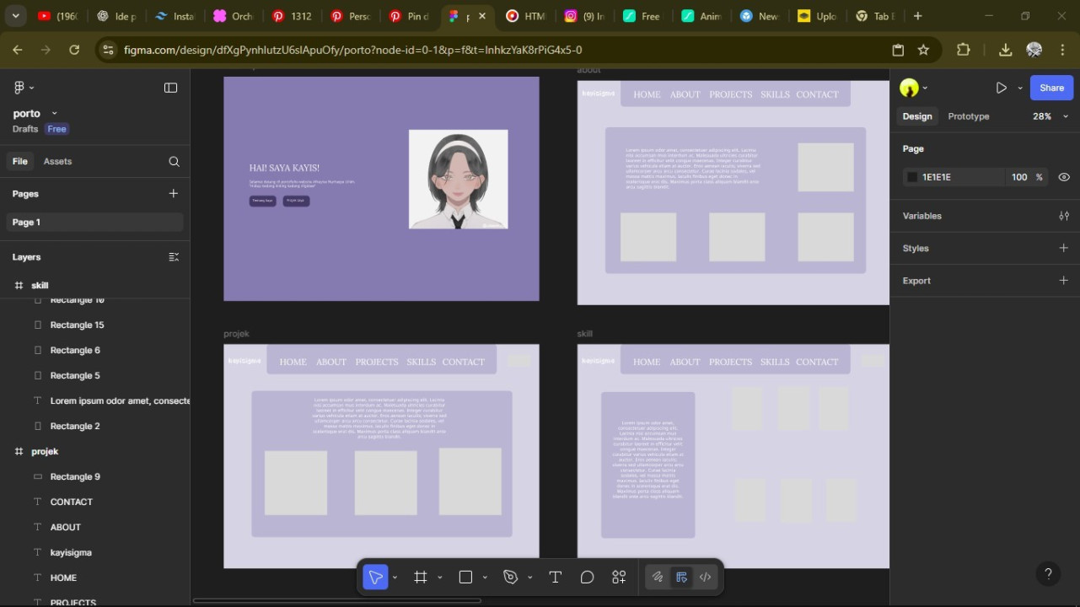Open Figma main menu dropdown
Screen dimensions: 1080x607
[x=24, y=88]
